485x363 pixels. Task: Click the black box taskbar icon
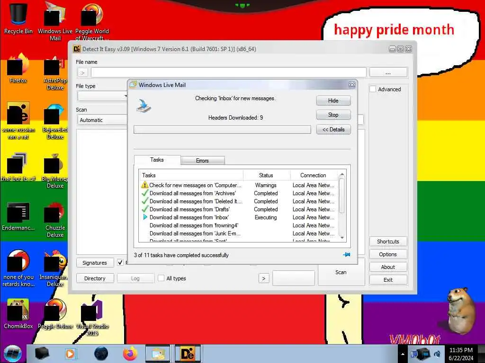(x=42, y=354)
